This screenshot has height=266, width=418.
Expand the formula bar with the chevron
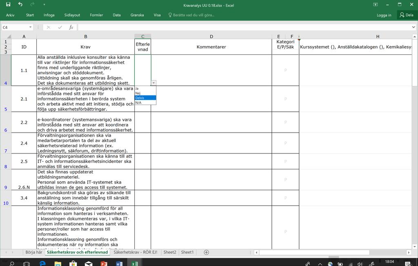[414, 27]
